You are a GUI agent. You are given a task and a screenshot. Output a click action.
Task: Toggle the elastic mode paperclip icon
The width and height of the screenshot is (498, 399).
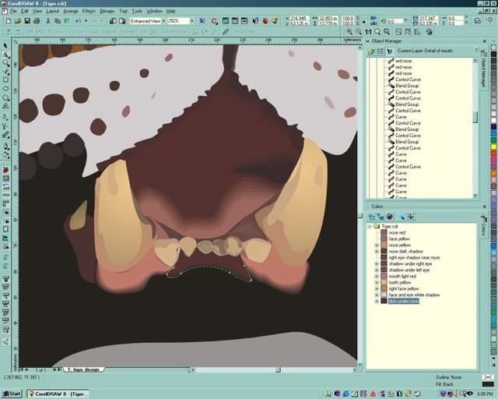pyautogui.click(x=226, y=32)
